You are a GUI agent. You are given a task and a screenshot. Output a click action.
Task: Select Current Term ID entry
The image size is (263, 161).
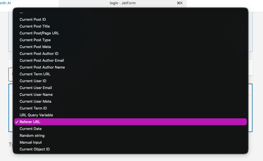coord(33,108)
